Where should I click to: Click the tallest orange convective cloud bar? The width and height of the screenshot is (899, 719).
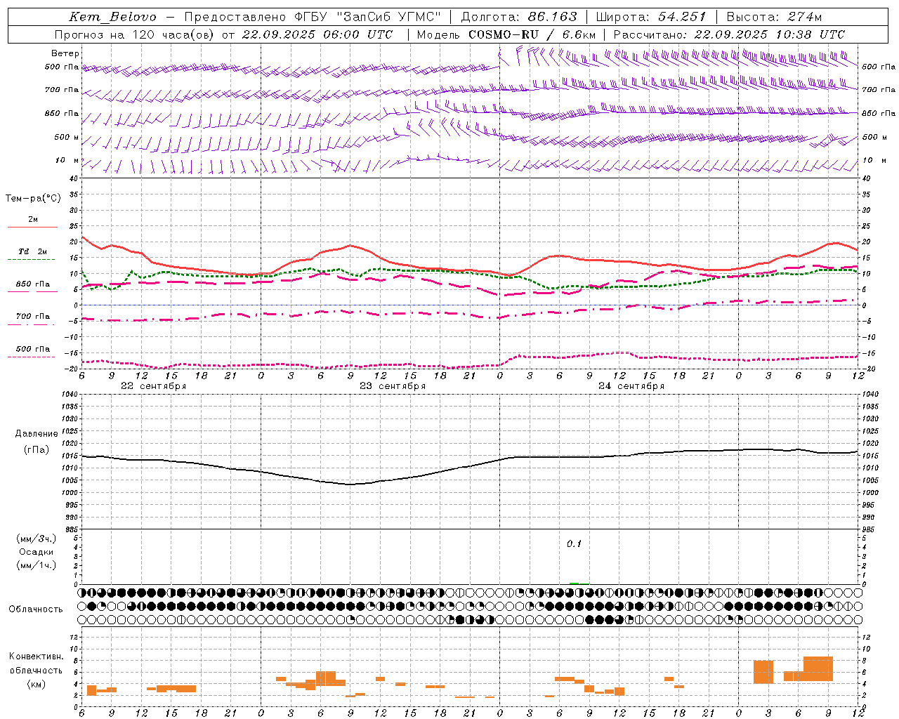(818, 668)
